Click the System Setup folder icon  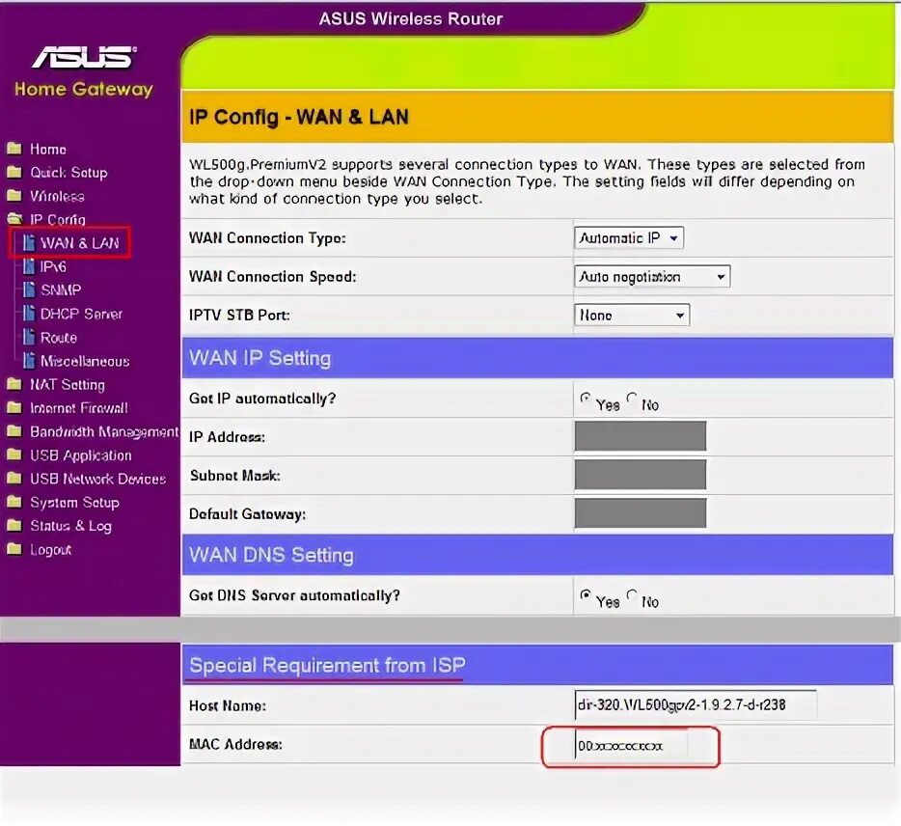tap(14, 502)
